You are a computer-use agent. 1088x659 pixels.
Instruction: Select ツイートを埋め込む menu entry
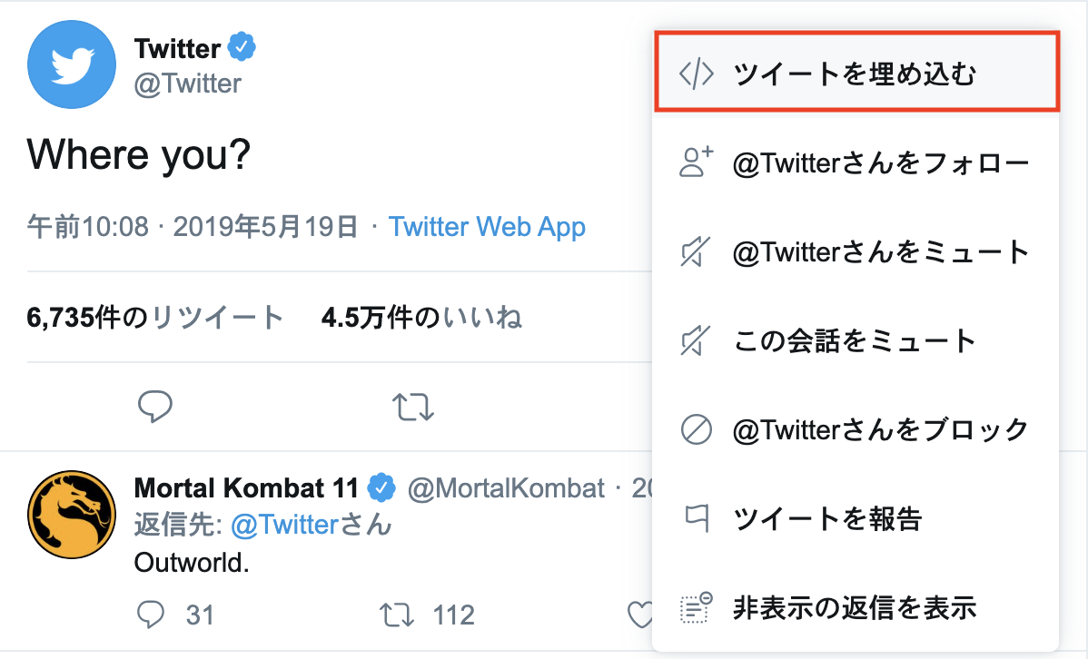[x=857, y=72]
